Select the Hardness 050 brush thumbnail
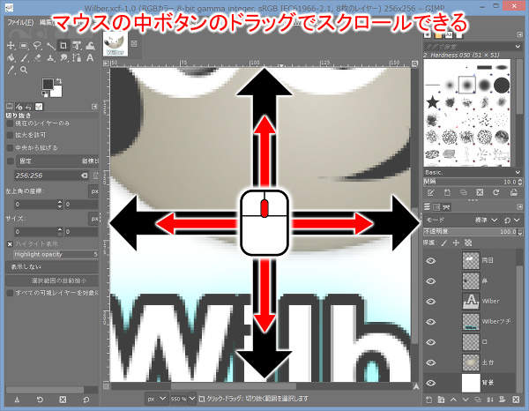The height and width of the screenshot is (411, 529). pos(467,85)
